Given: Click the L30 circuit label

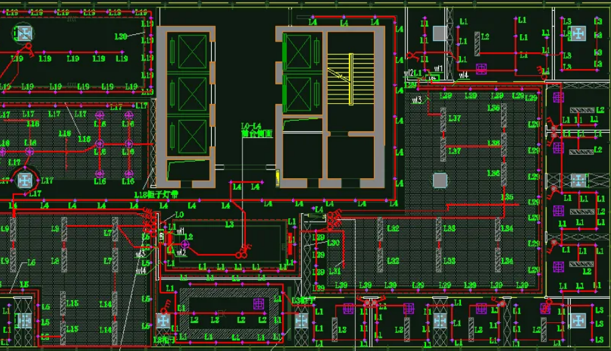Looking at the screenshot, I should [x=333, y=243].
